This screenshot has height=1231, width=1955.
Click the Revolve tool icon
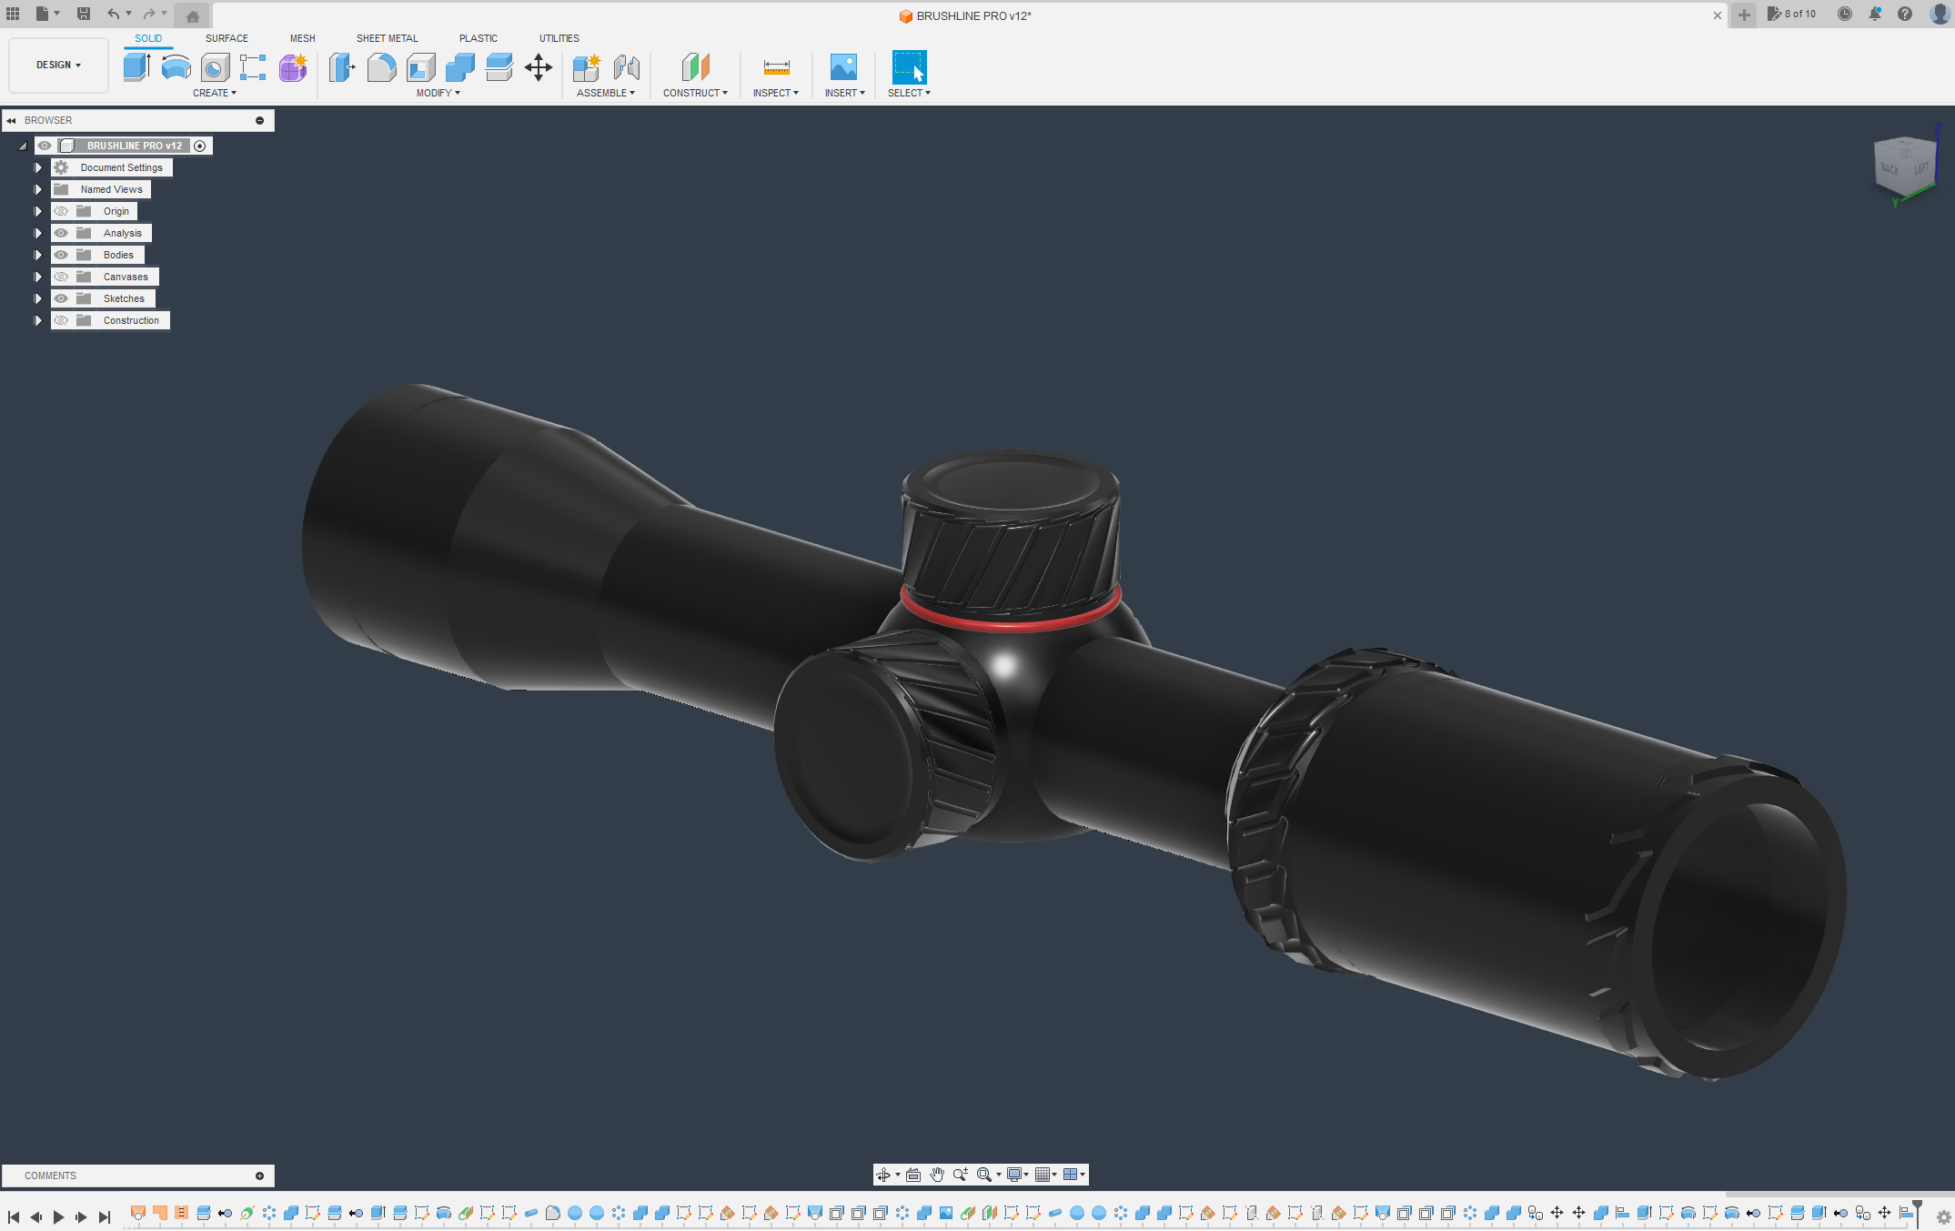pos(176,67)
